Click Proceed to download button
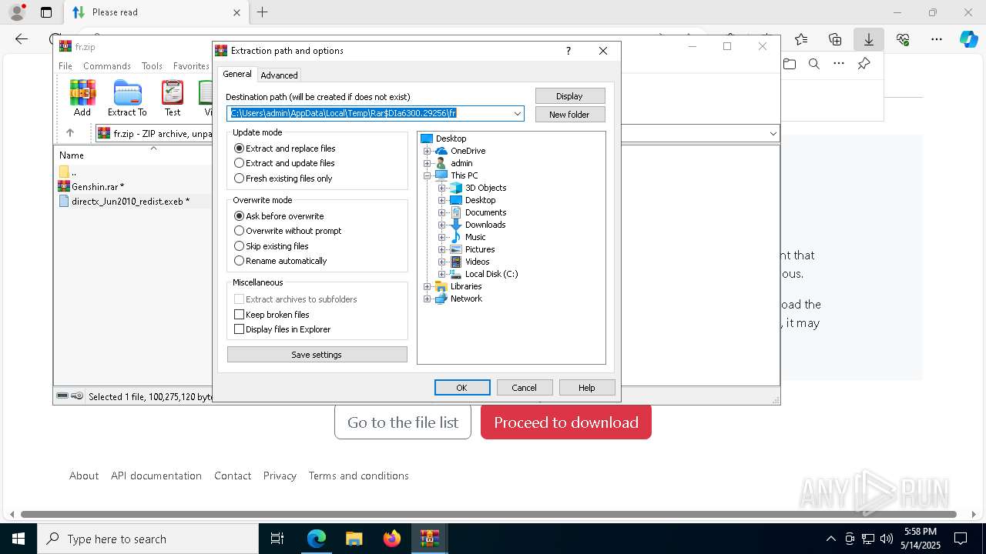 click(566, 422)
